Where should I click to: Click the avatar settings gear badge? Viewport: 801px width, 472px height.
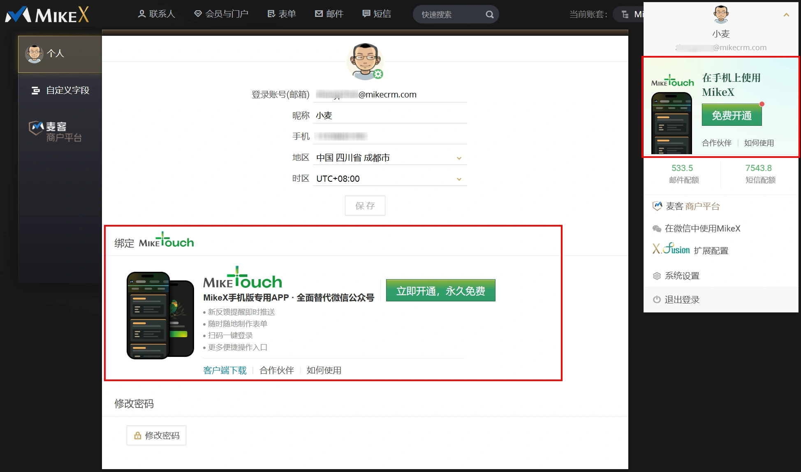coord(378,74)
